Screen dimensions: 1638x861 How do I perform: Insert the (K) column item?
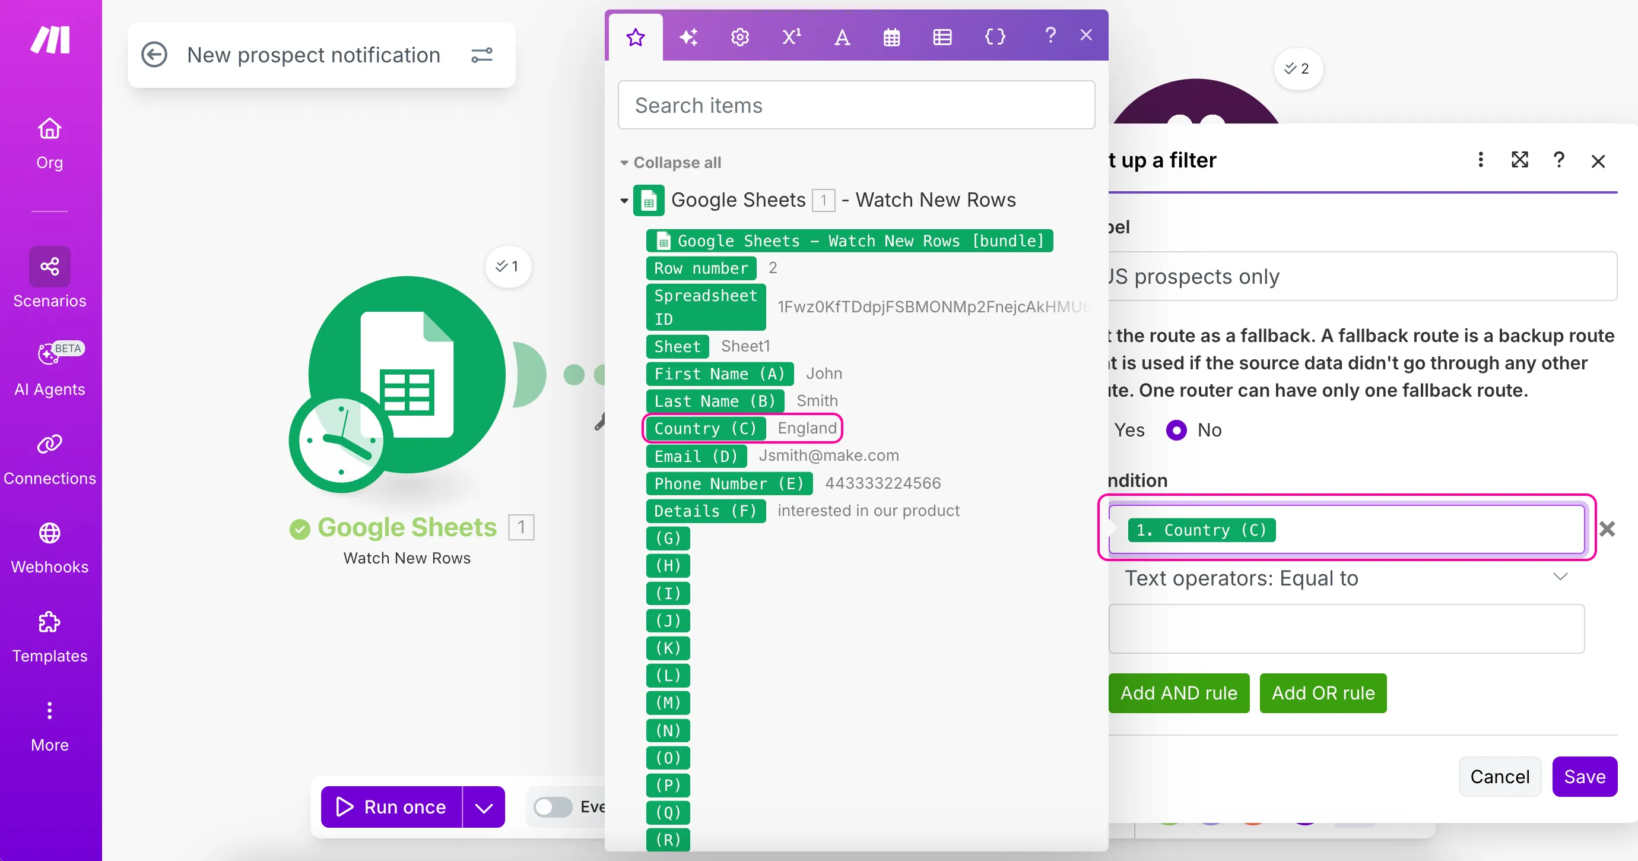click(x=668, y=648)
